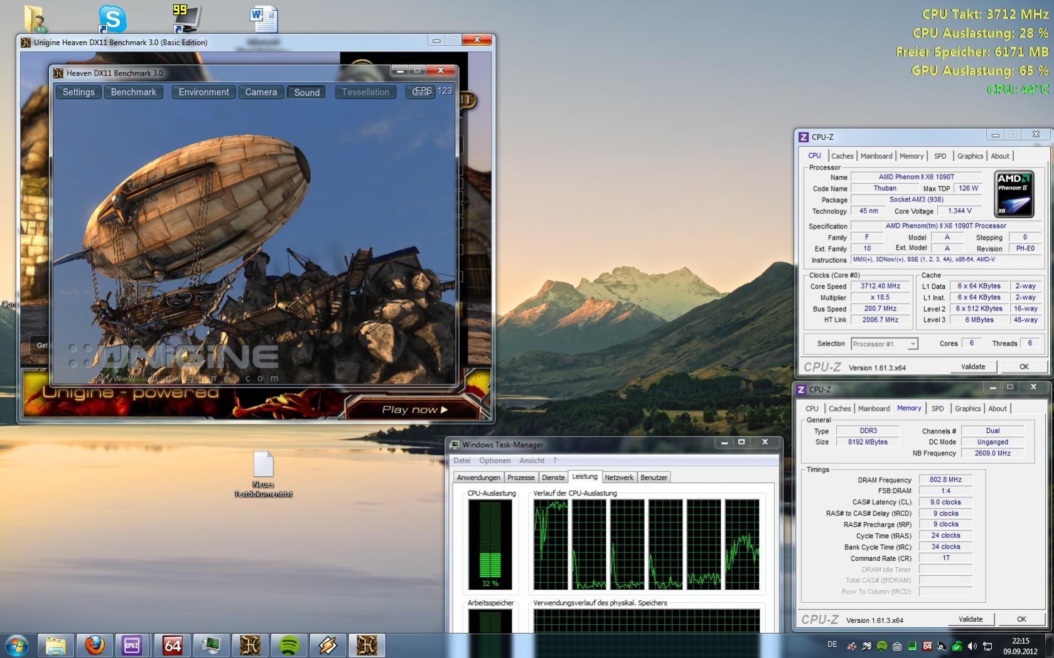The image size is (1054, 658).
Task: Open Windows Explorer from the taskbar
Action: 55,645
